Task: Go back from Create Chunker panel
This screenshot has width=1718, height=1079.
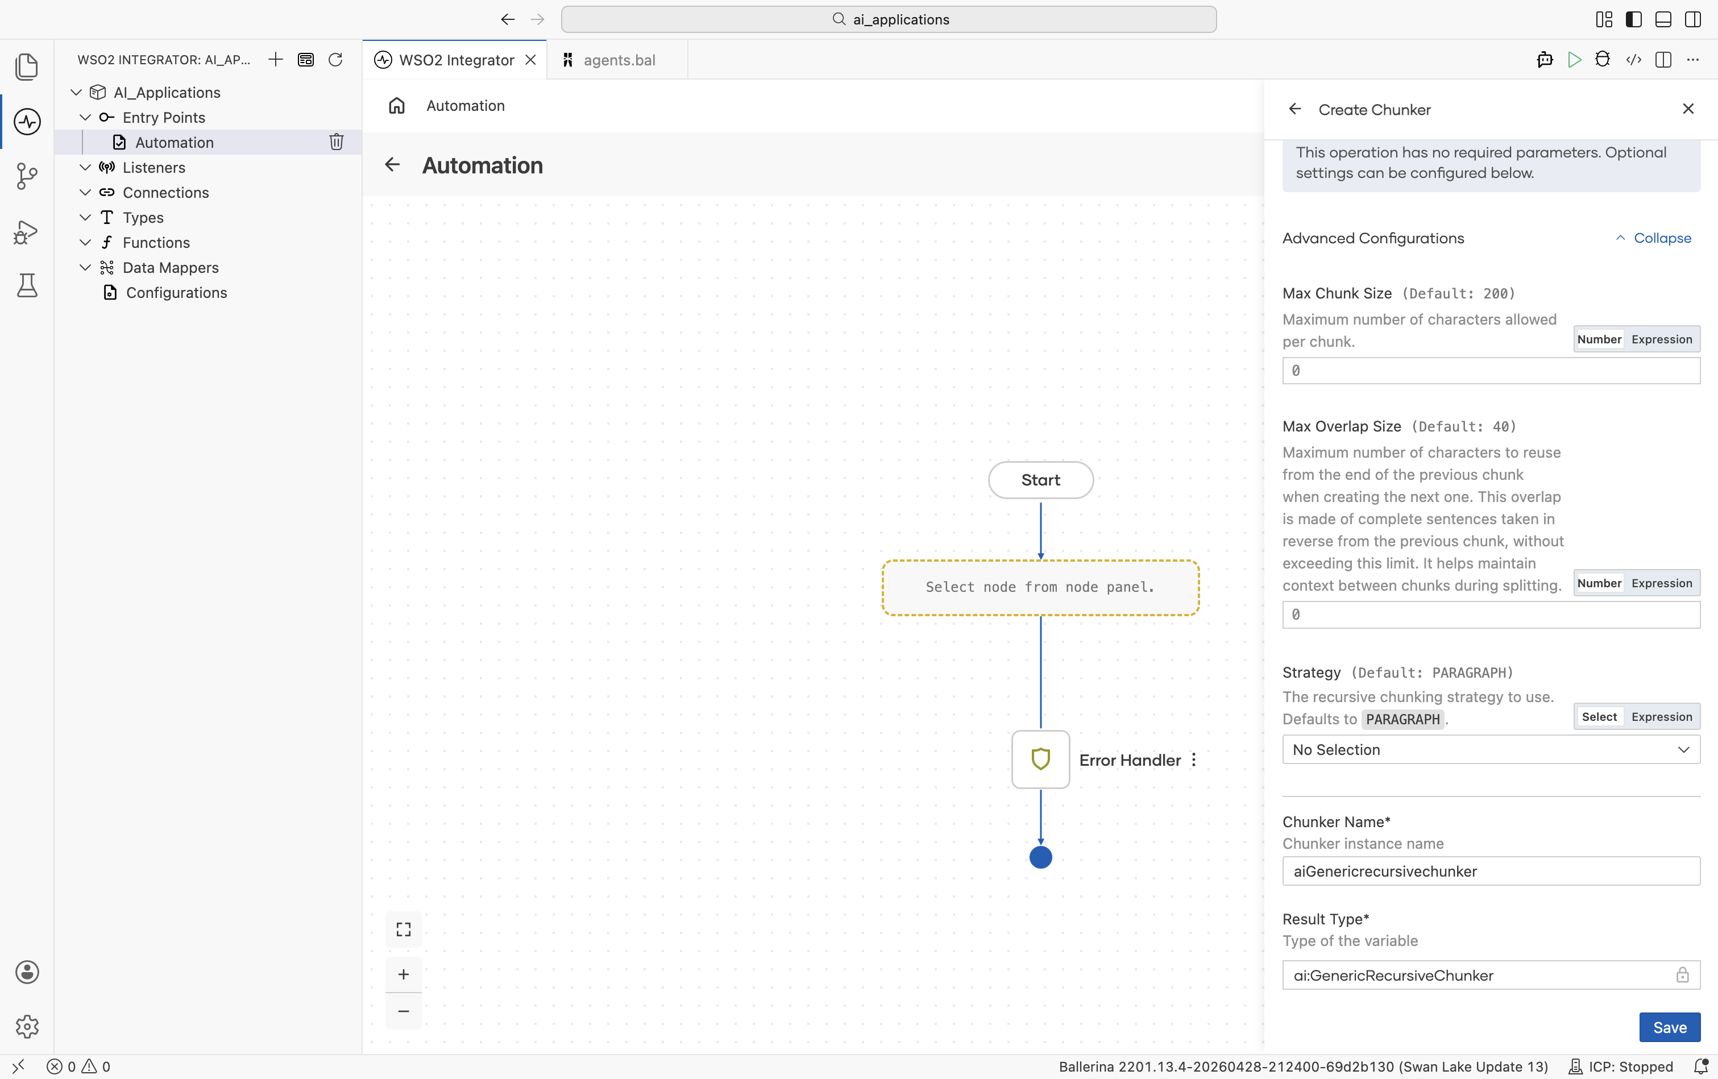Action: (x=1295, y=109)
